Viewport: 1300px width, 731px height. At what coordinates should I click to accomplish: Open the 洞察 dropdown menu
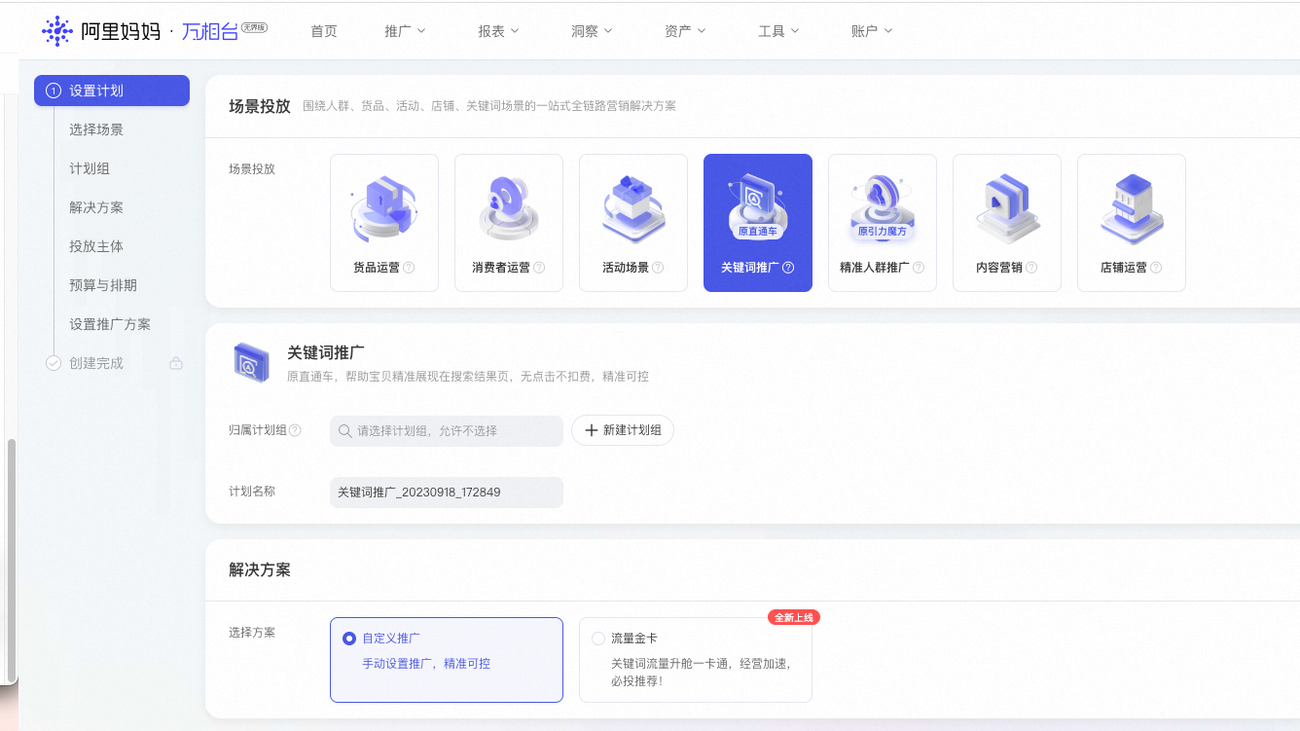[x=592, y=31]
